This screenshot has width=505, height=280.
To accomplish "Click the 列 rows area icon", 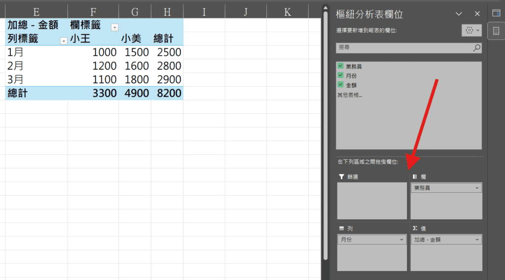I will (341, 229).
